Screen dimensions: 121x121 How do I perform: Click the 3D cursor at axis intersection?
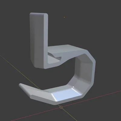pos(61,107)
